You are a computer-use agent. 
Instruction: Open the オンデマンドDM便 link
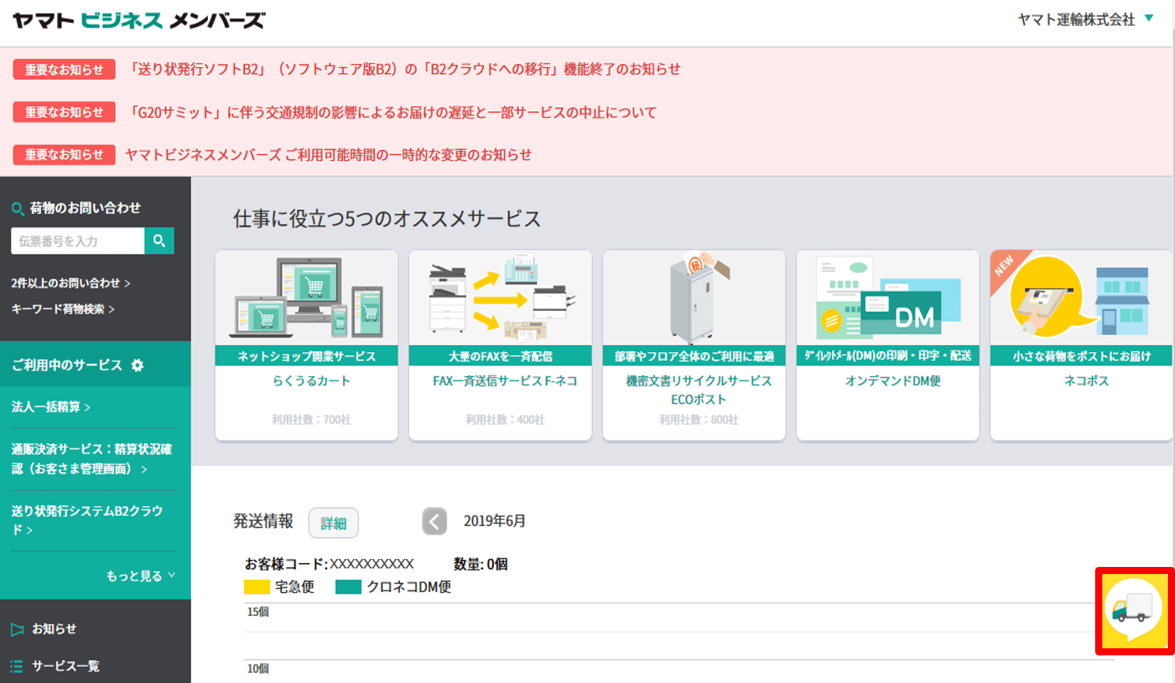(x=893, y=381)
